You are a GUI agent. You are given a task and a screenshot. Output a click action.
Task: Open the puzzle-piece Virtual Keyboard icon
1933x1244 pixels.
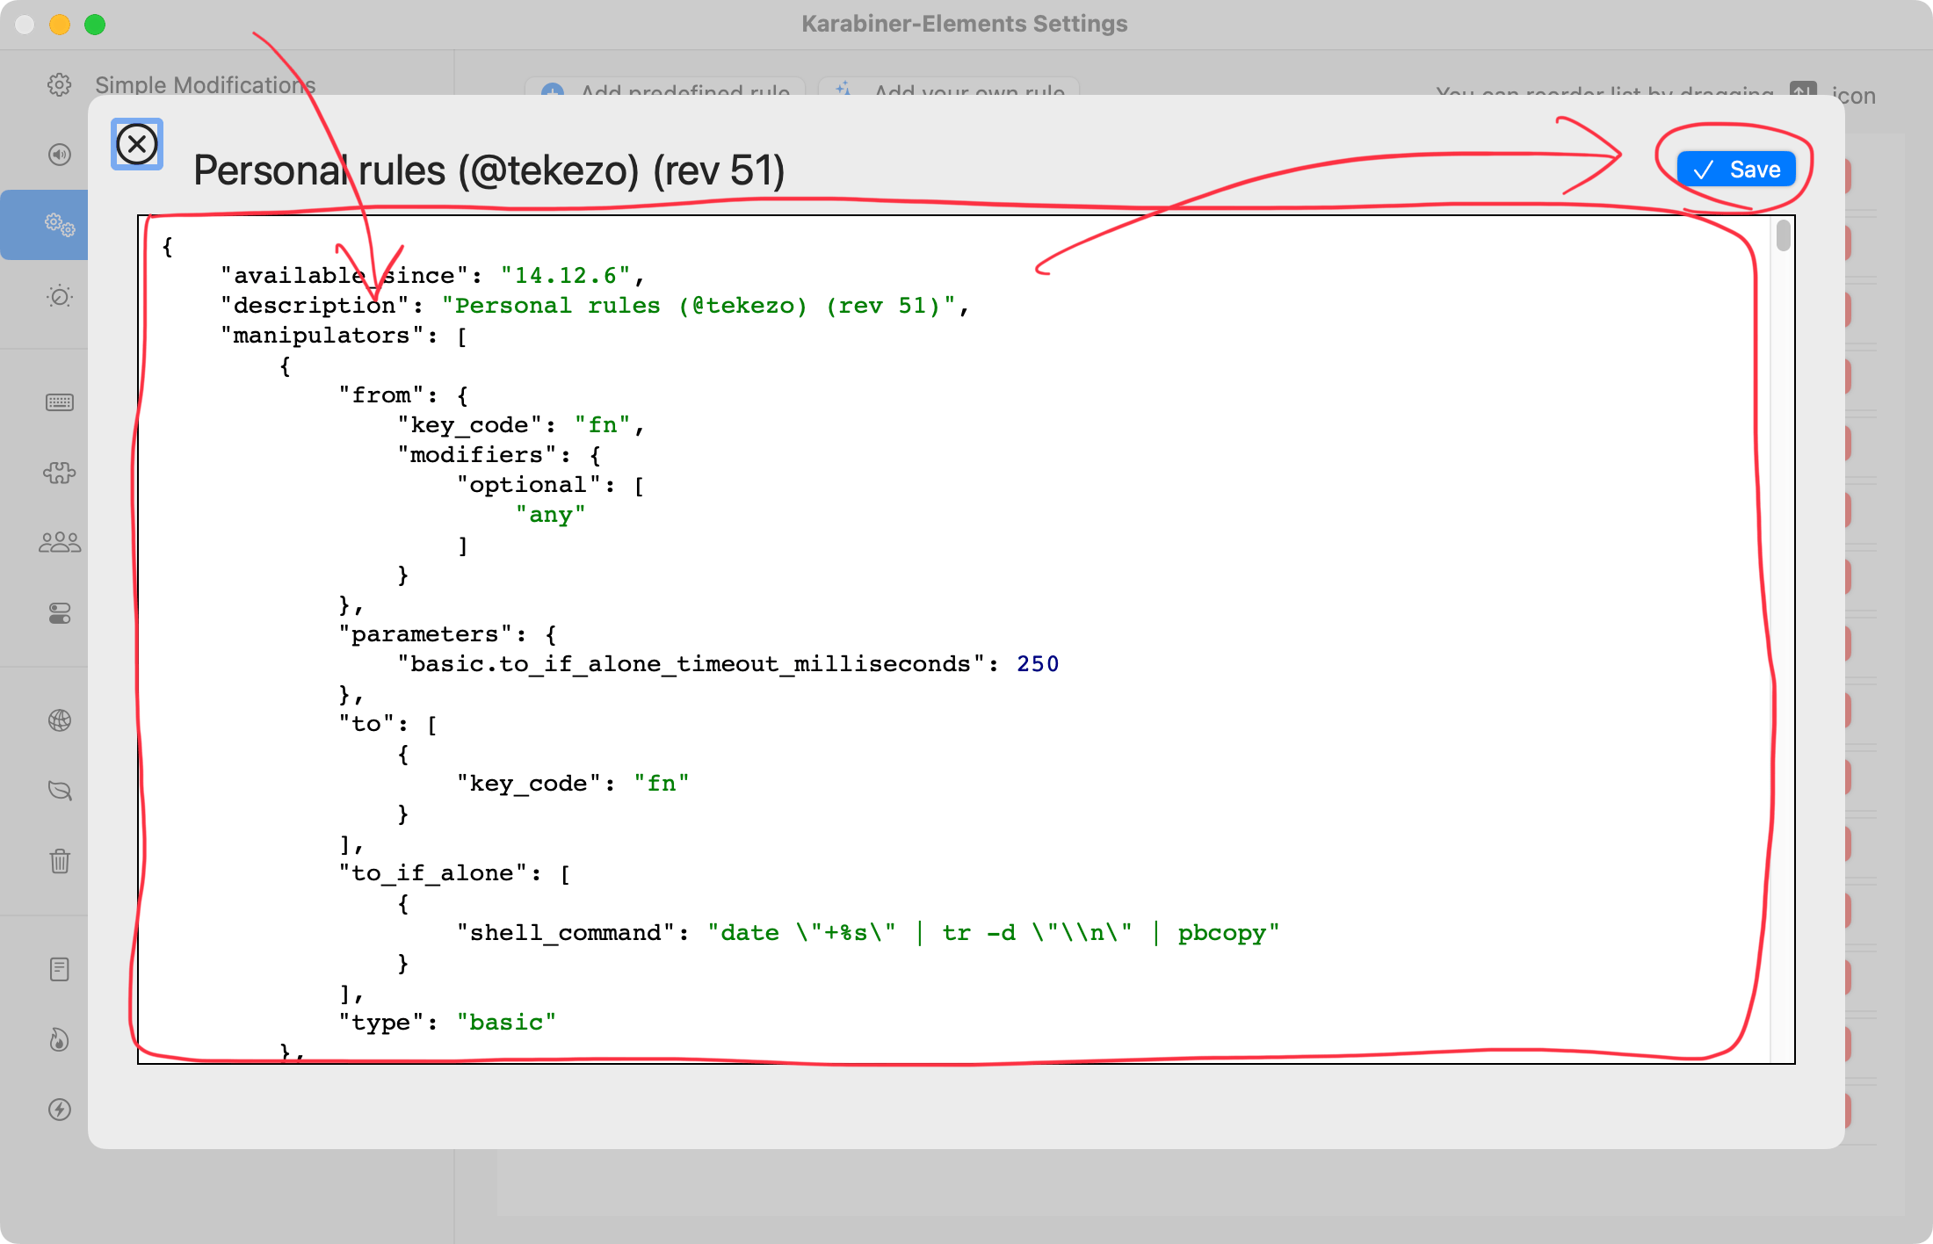coord(59,473)
